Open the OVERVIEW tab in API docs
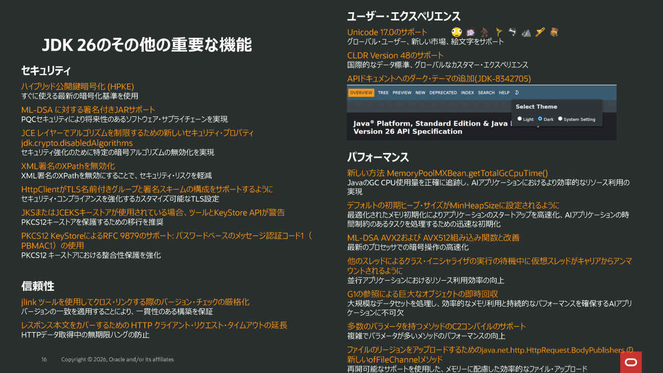This screenshot has height=373, width=663. (361, 93)
